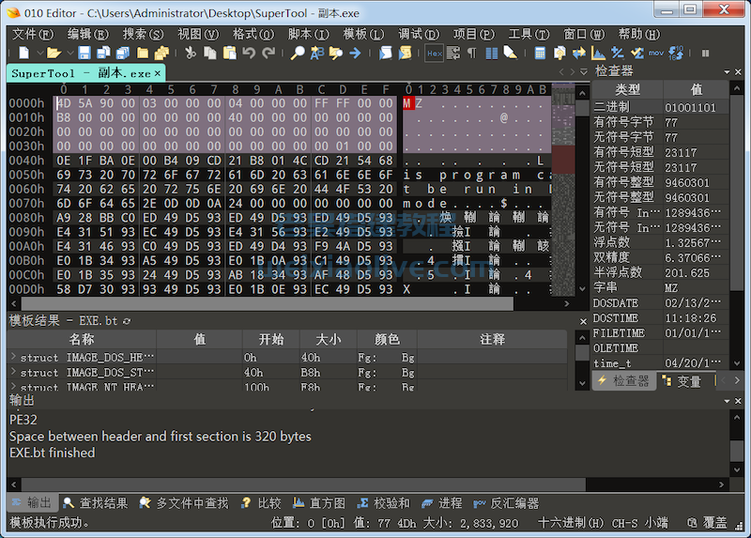This screenshot has width=751, height=538.
Task: Open the dropdown arrow next to Open File
Action: click(69, 53)
